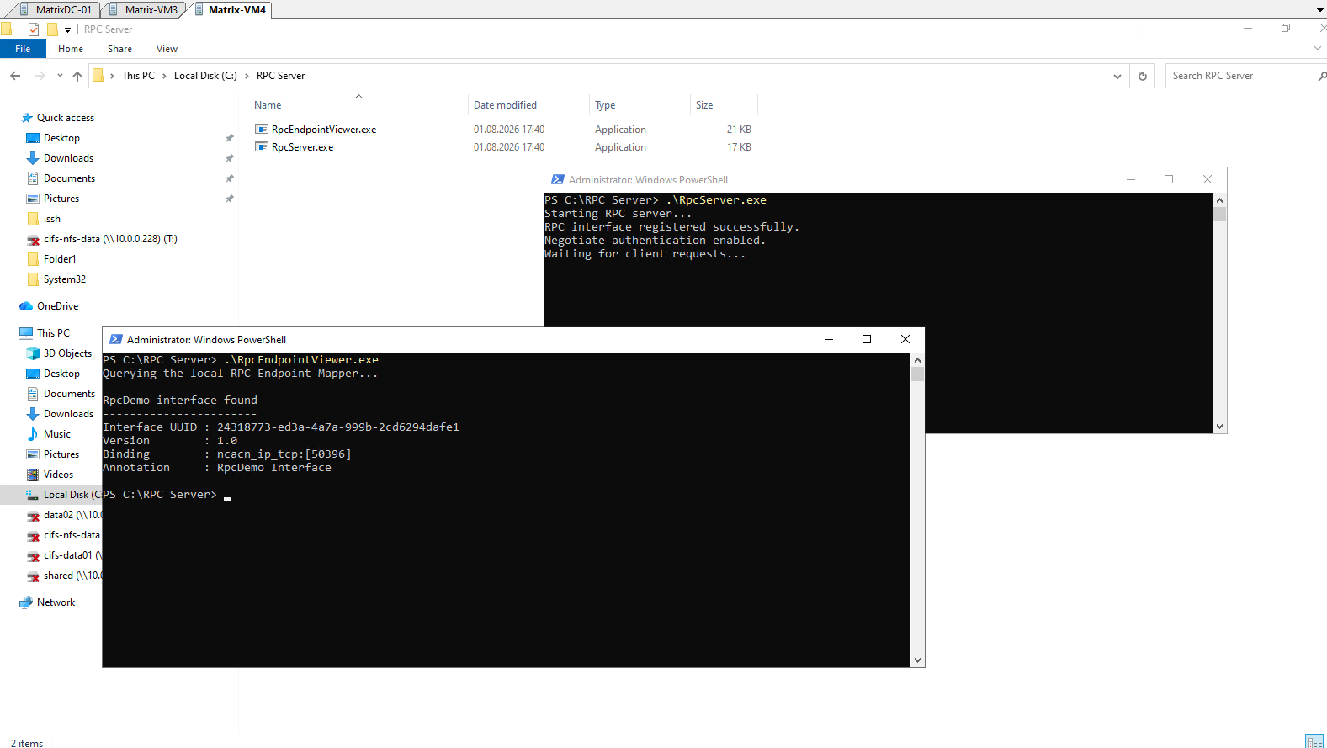The image size is (1327, 748).
Task: Click the PowerShell icon in RpcServer window
Action: click(558, 180)
